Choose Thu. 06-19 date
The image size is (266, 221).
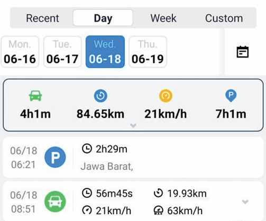(148, 52)
